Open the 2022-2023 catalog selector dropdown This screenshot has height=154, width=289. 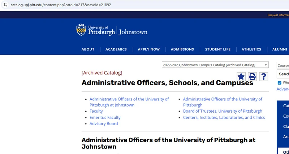point(215,65)
